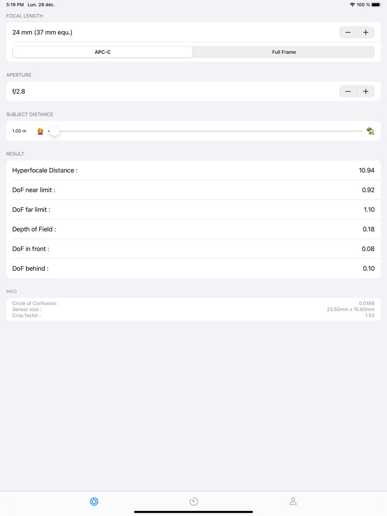Increase aperture with the plus button

(x=365, y=91)
